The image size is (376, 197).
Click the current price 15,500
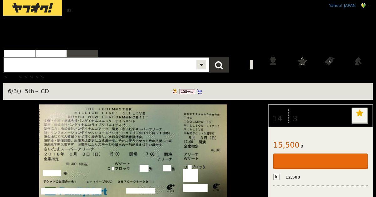click(x=286, y=145)
